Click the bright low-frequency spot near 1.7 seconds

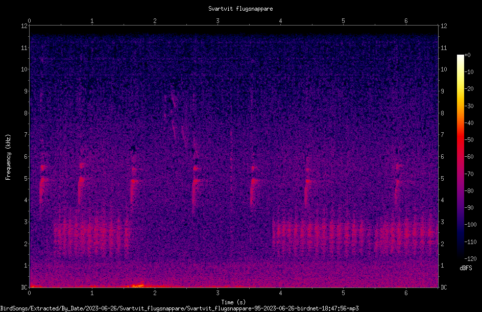pyautogui.click(x=138, y=285)
